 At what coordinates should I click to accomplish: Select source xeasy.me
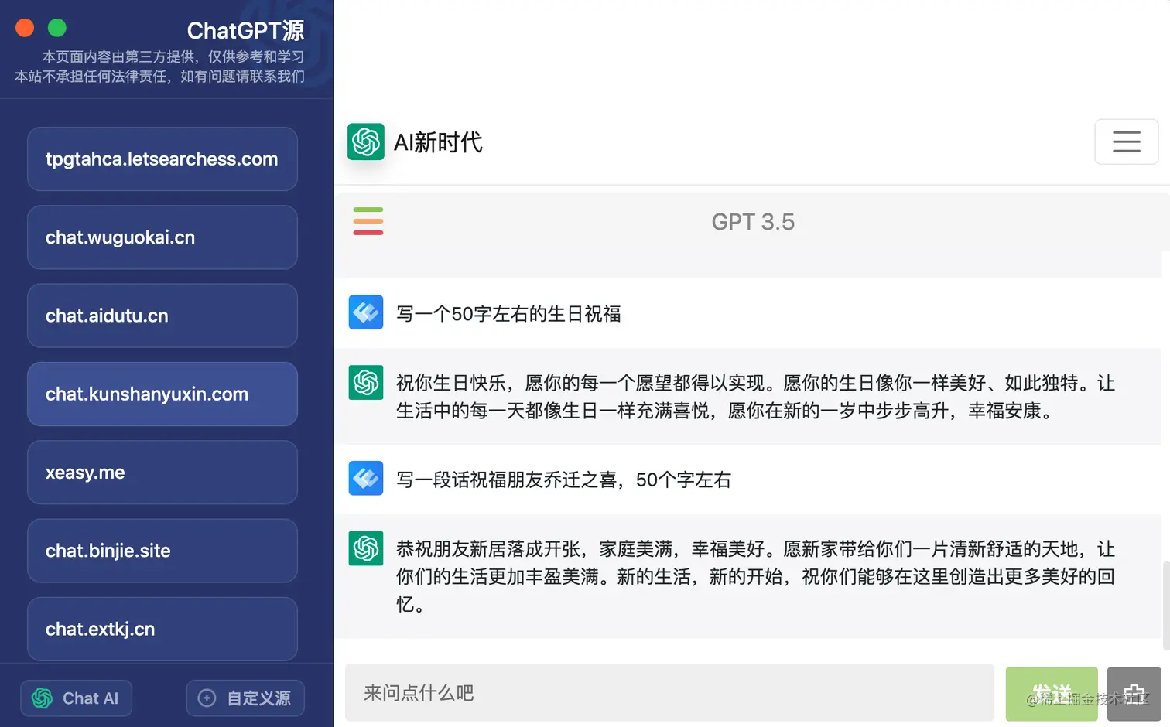(162, 473)
